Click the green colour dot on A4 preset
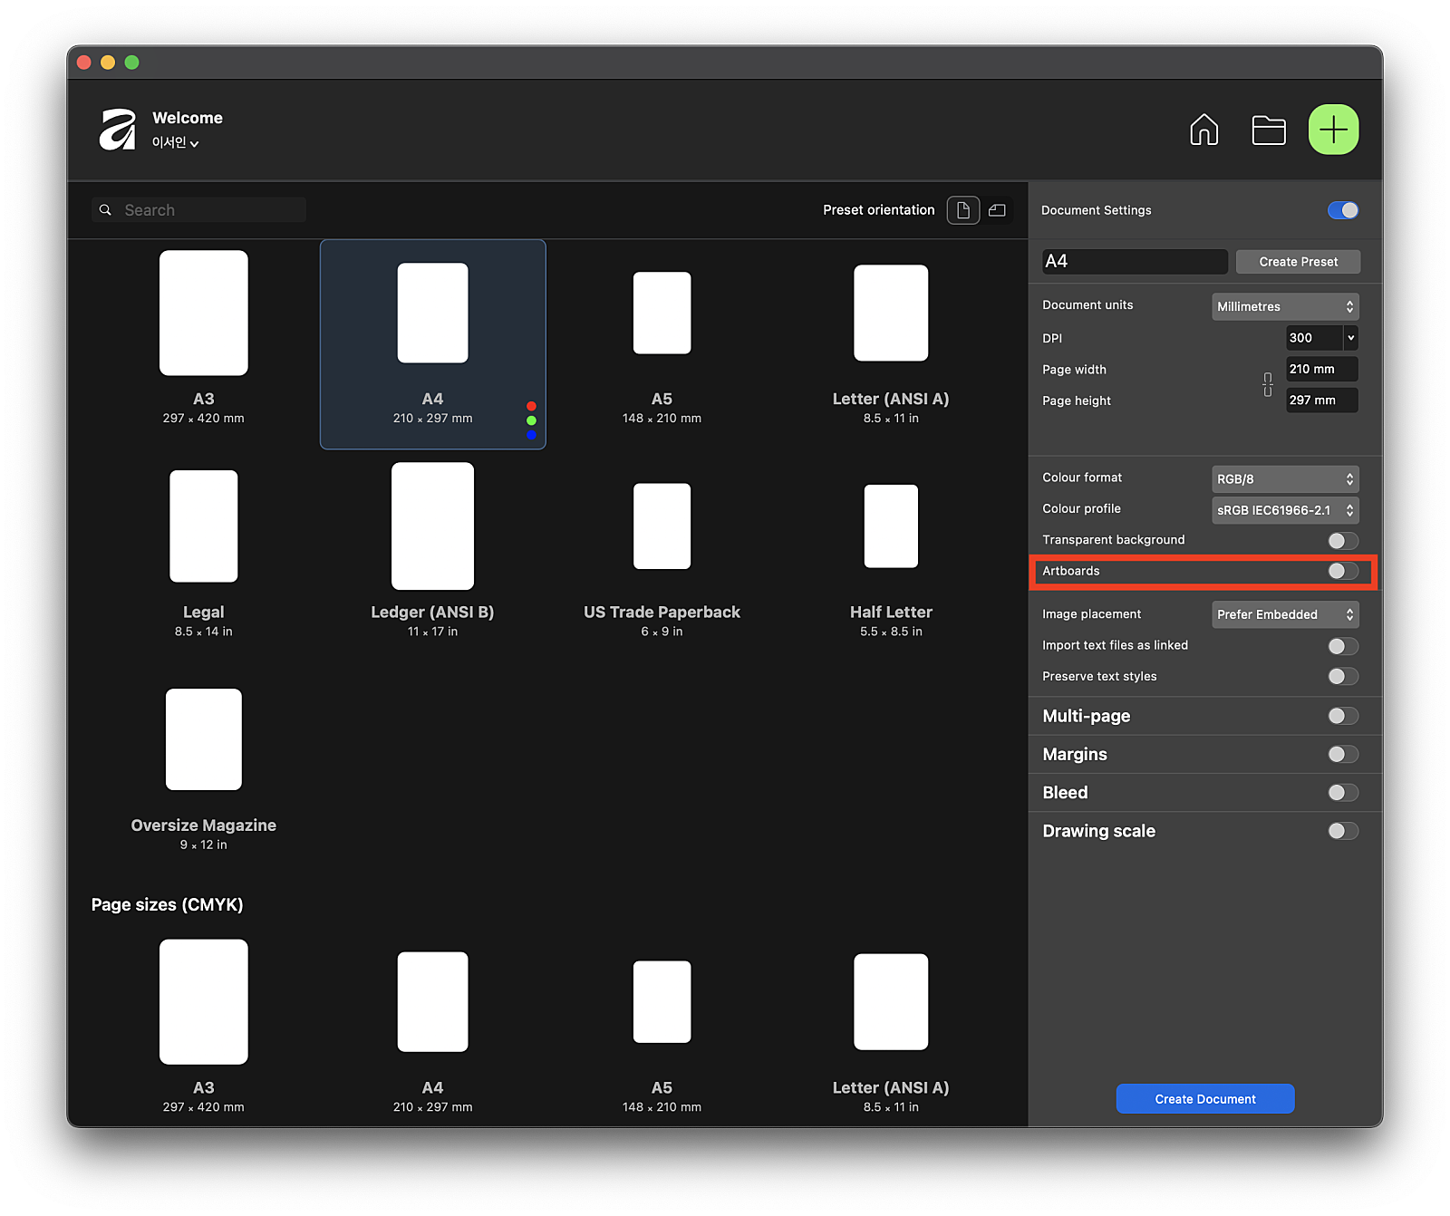Viewport: 1450px width, 1216px height. [531, 420]
